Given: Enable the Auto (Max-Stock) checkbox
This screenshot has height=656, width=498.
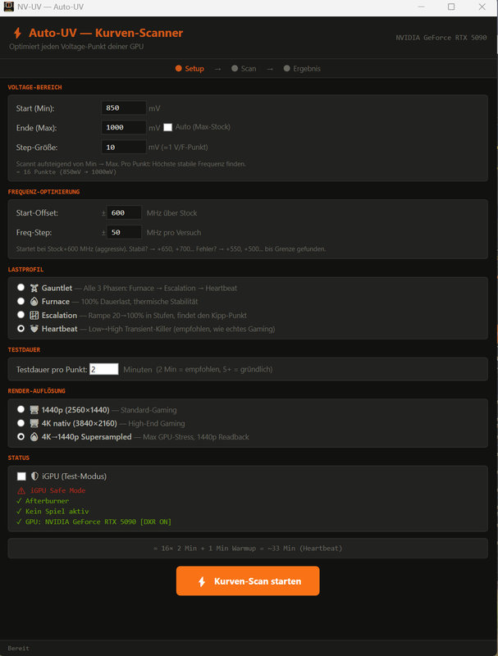Looking at the screenshot, I should pos(167,127).
